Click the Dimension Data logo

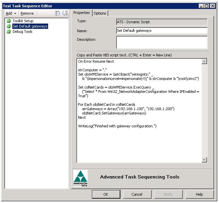point(80,178)
